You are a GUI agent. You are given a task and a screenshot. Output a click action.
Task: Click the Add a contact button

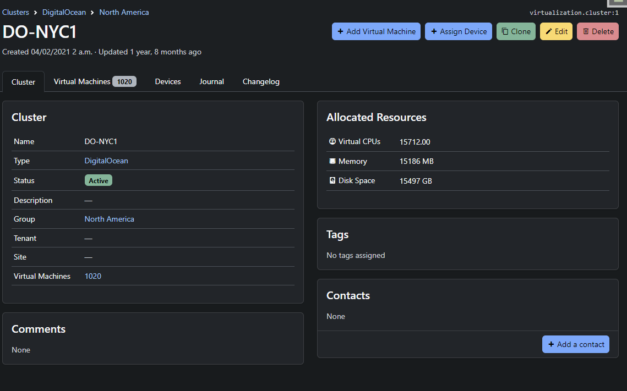click(x=575, y=344)
